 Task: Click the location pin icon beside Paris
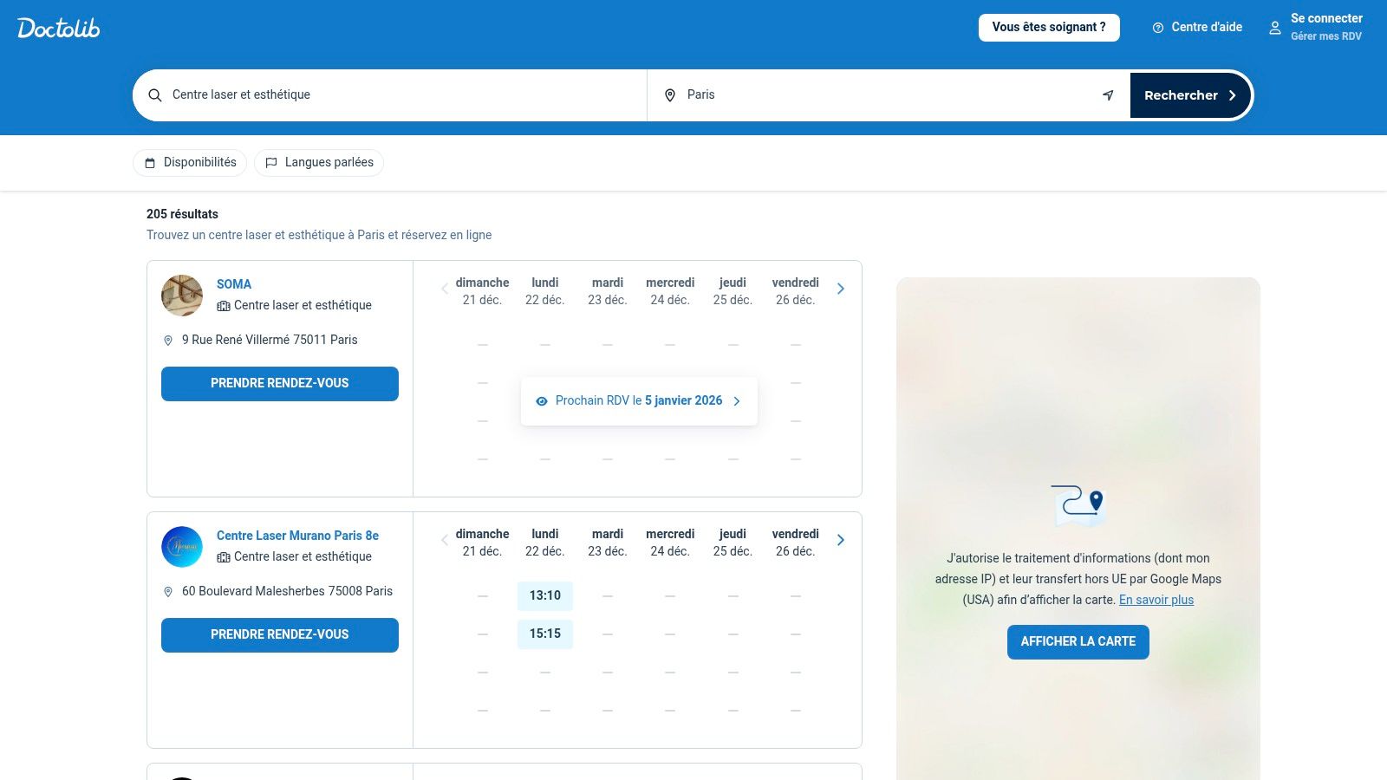[670, 95]
